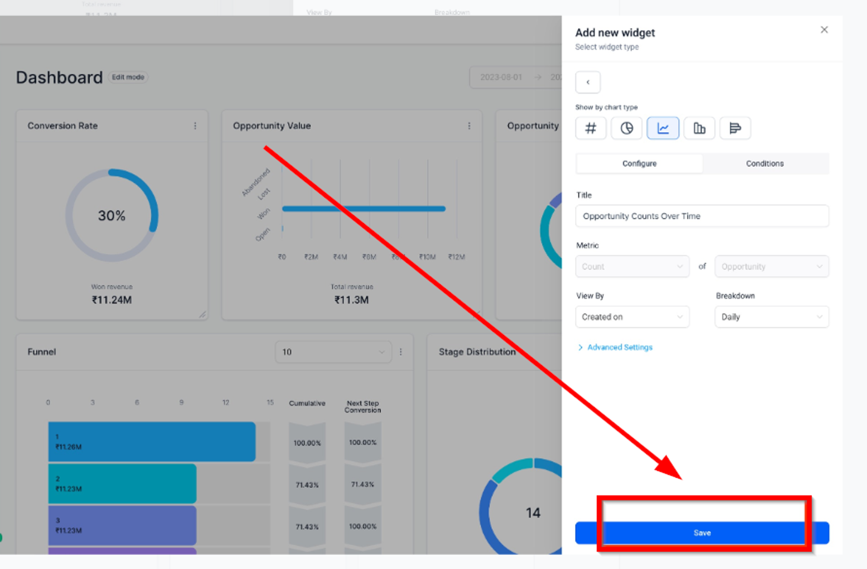Viewport: 867px width, 569px height.
Task: Open the Funnel dropdown showing 10
Action: [x=333, y=352]
